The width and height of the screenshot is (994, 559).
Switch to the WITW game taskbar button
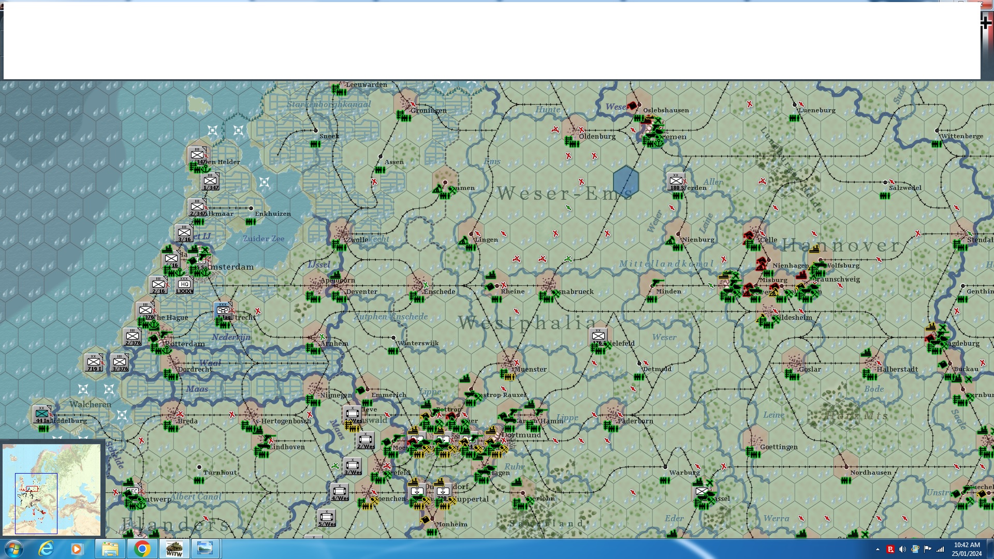(174, 549)
